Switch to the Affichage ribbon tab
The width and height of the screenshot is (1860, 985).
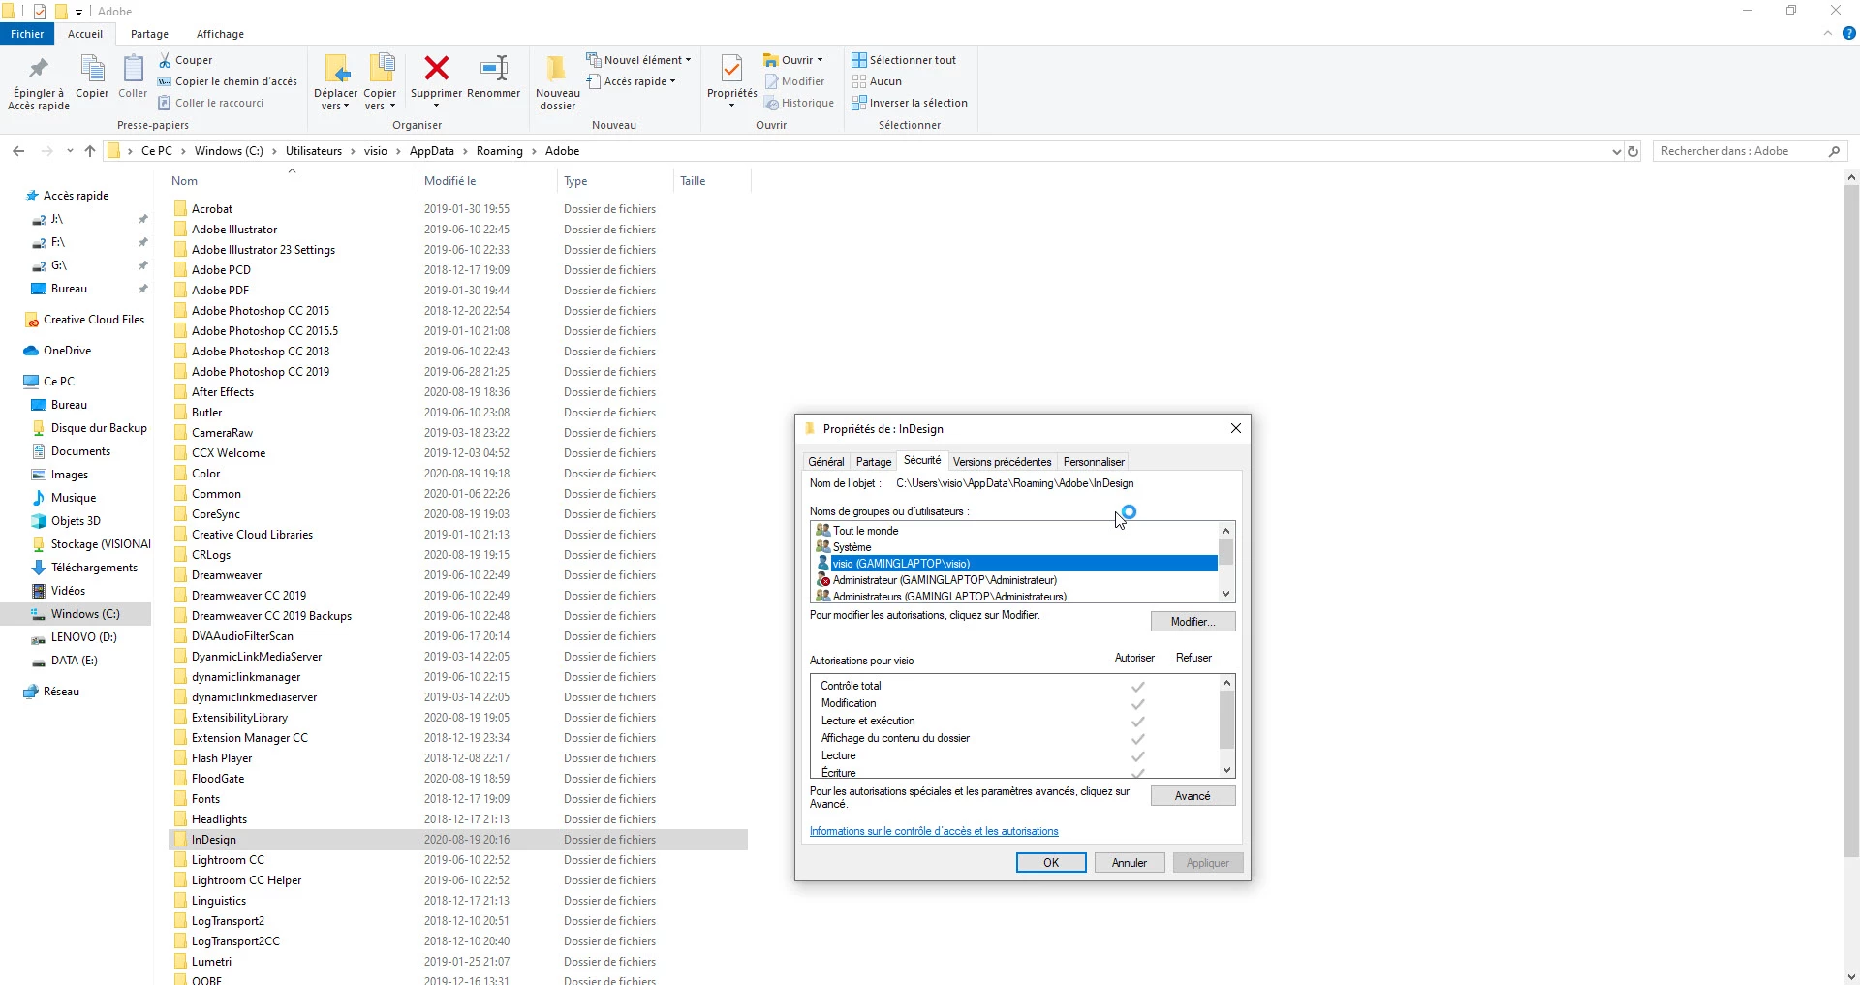pyautogui.click(x=220, y=34)
